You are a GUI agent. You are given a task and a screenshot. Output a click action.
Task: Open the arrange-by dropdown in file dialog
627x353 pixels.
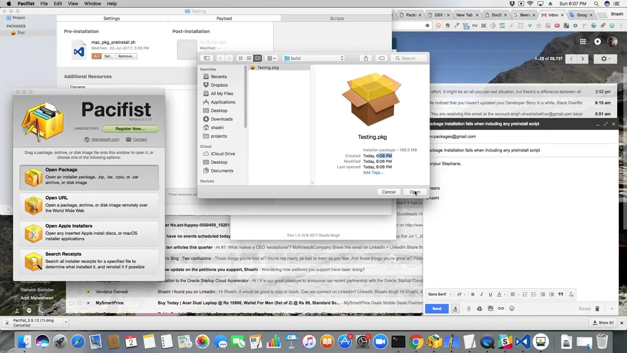pos(272,58)
